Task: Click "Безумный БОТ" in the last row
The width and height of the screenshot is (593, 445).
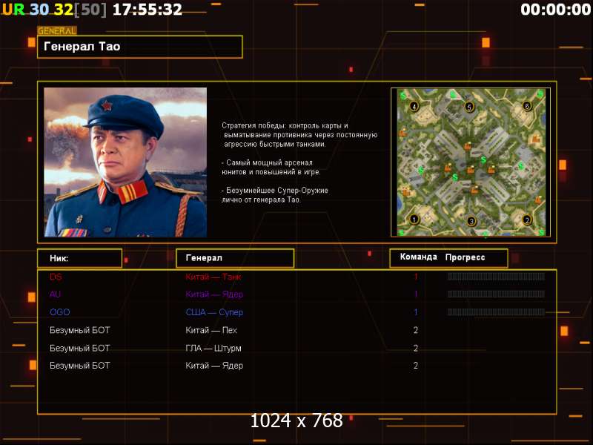Action: [80, 366]
